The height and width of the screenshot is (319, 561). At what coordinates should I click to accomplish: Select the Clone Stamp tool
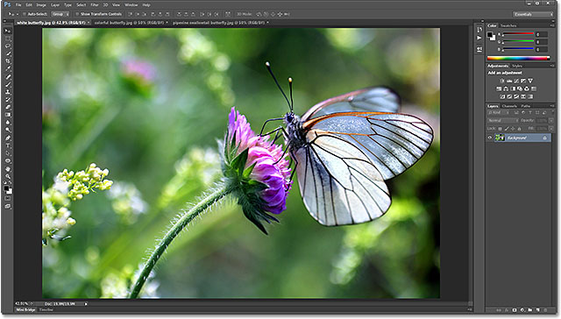pyautogui.click(x=8, y=92)
